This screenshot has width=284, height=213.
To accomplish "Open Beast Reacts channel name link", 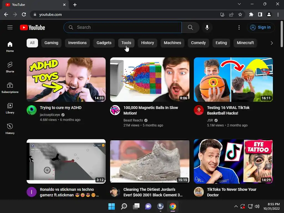I will [x=133, y=120].
